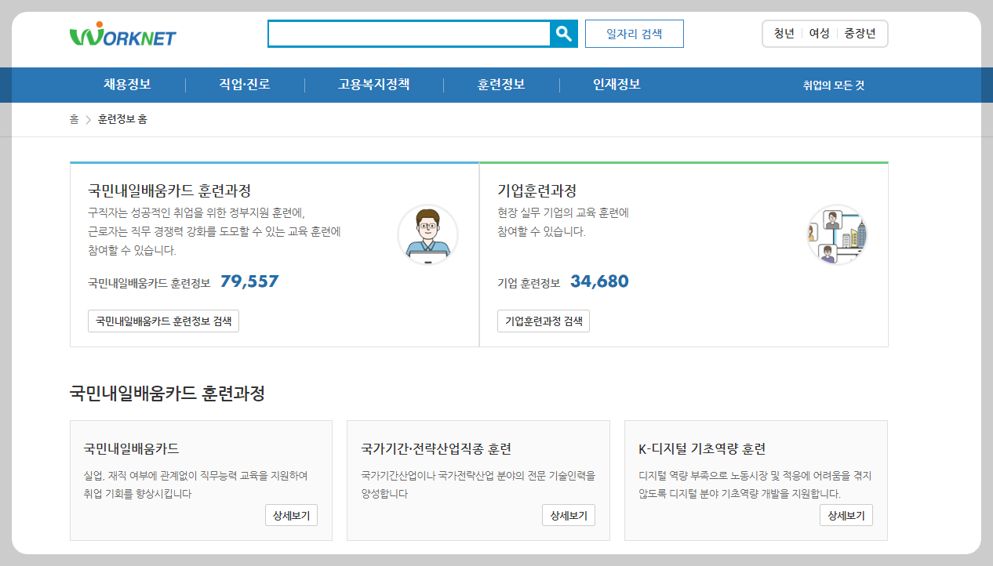Go to 홈 via breadcrumb
This screenshot has height=566, width=993.
[x=75, y=119]
